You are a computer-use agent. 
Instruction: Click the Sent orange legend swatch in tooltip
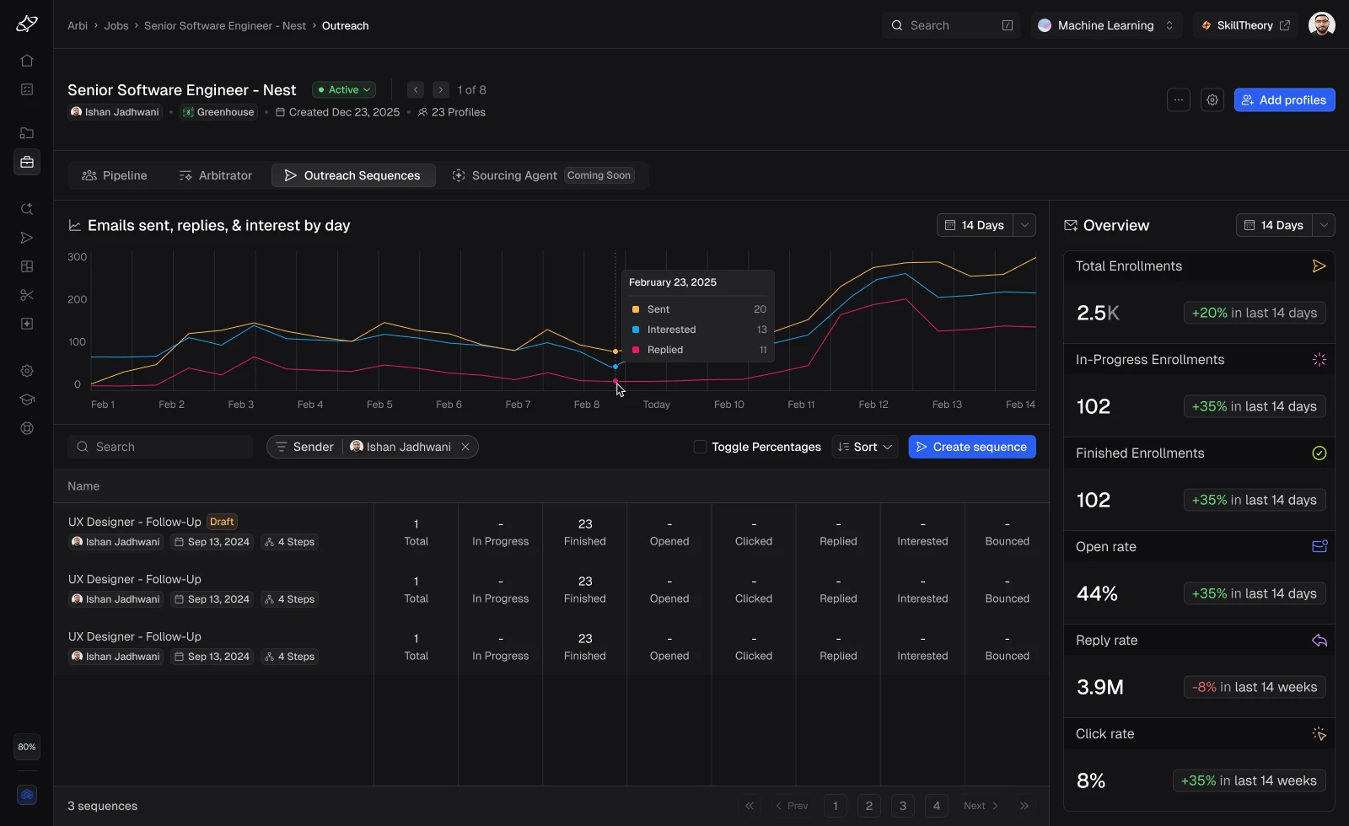636,309
